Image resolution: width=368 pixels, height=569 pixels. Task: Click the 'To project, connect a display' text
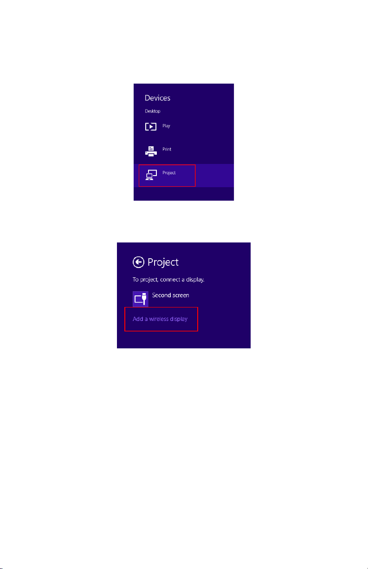[169, 281]
